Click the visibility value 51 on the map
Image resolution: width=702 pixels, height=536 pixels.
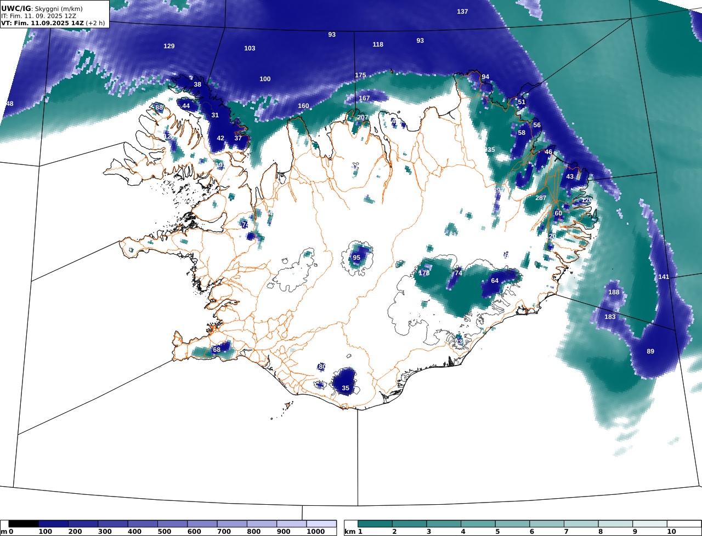(x=522, y=102)
